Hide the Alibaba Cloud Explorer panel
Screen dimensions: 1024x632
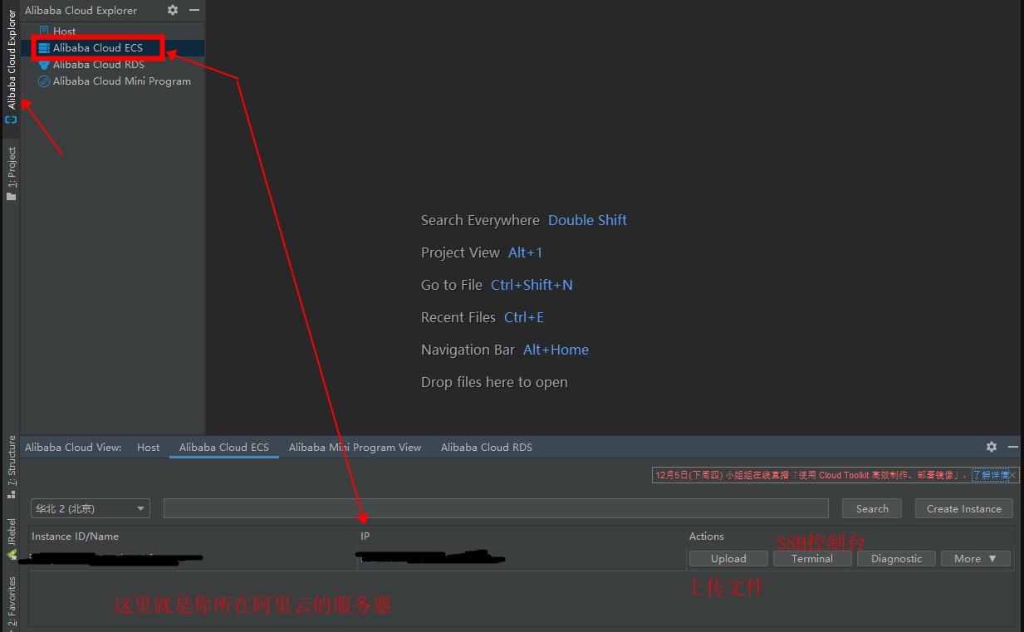tap(194, 10)
